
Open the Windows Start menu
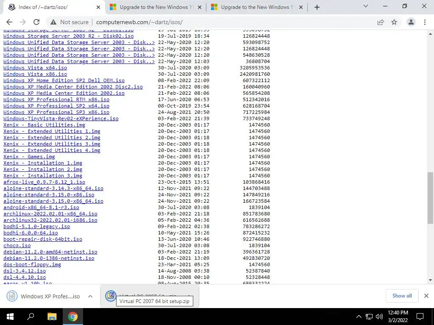click(10, 317)
